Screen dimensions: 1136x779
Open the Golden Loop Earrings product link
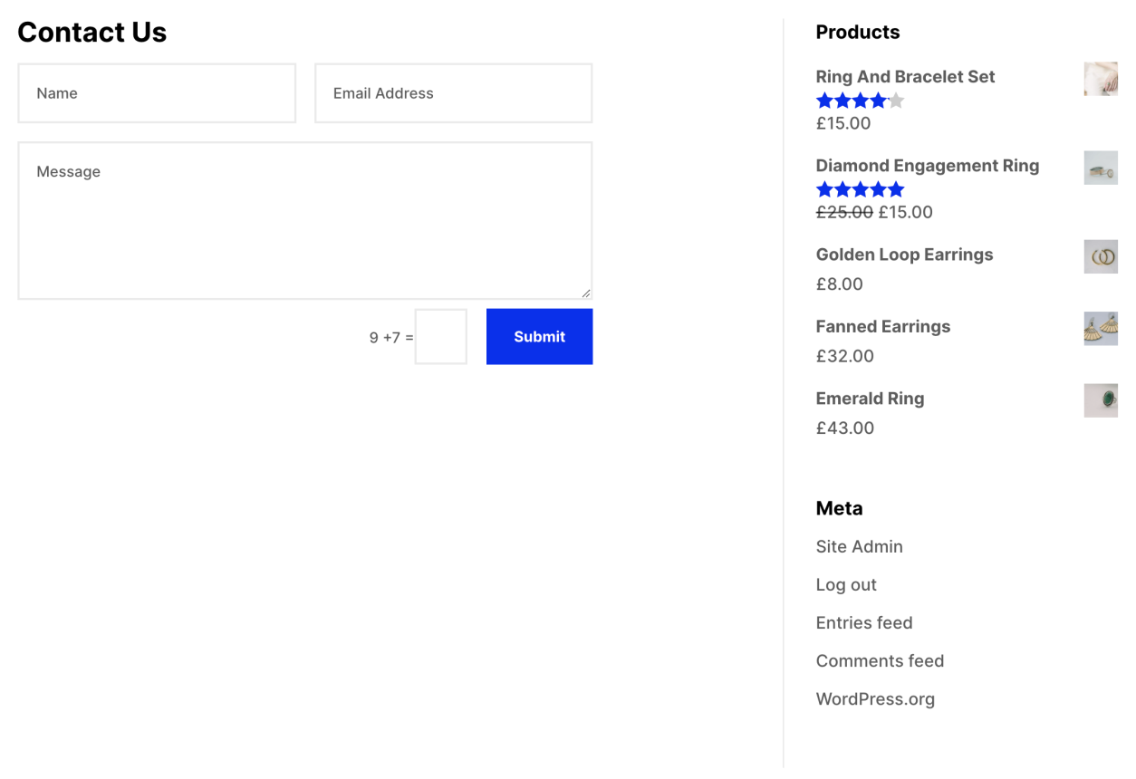(904, 255)
